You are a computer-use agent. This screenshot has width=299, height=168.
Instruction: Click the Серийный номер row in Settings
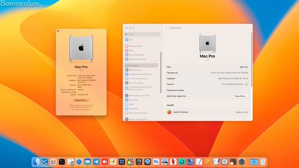tap(207, 90)
